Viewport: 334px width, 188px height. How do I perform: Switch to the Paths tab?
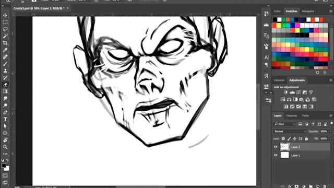pos(305,115)
